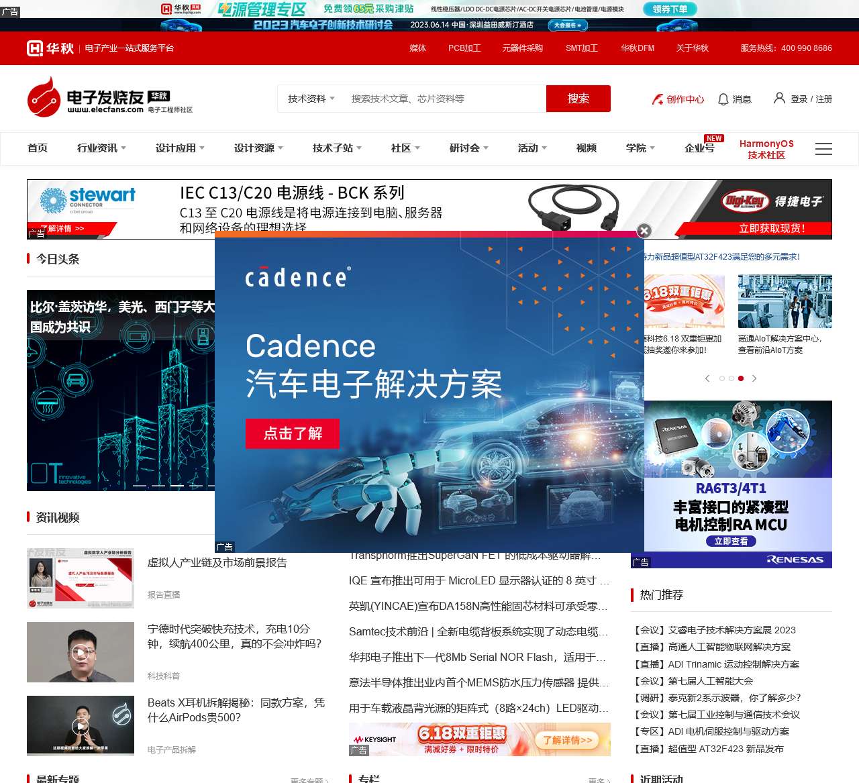Viewport: 859px width, 783px height.
Task: Click 了解详情 on the Stewart Connector banner
Action: point(65,229)
